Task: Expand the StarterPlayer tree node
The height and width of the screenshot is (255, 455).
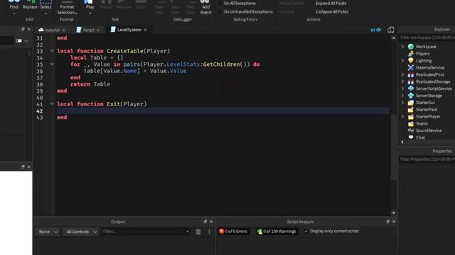Action: point(402,116)
